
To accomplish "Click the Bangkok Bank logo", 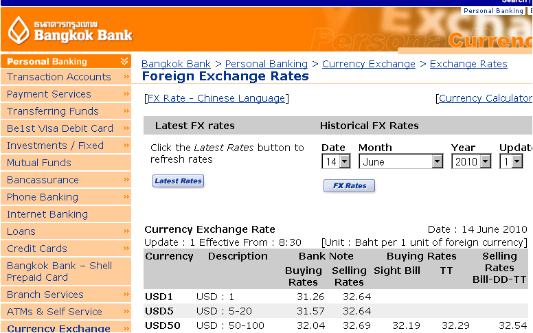I will click(69, 30).
